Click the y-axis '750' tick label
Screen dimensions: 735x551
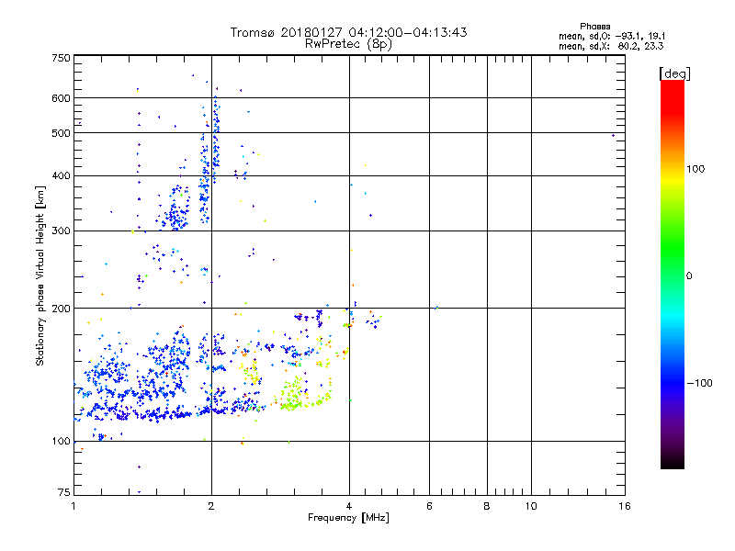click(61, 58)
